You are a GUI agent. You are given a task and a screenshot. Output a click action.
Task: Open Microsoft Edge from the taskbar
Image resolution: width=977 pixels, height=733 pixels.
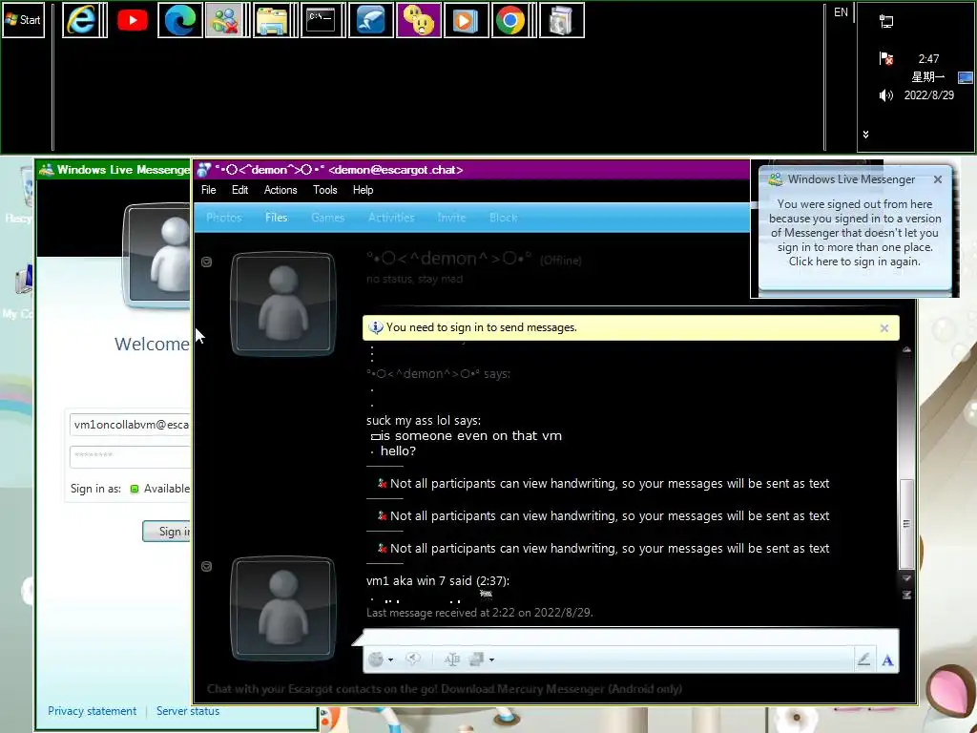(x=180, y=20)
